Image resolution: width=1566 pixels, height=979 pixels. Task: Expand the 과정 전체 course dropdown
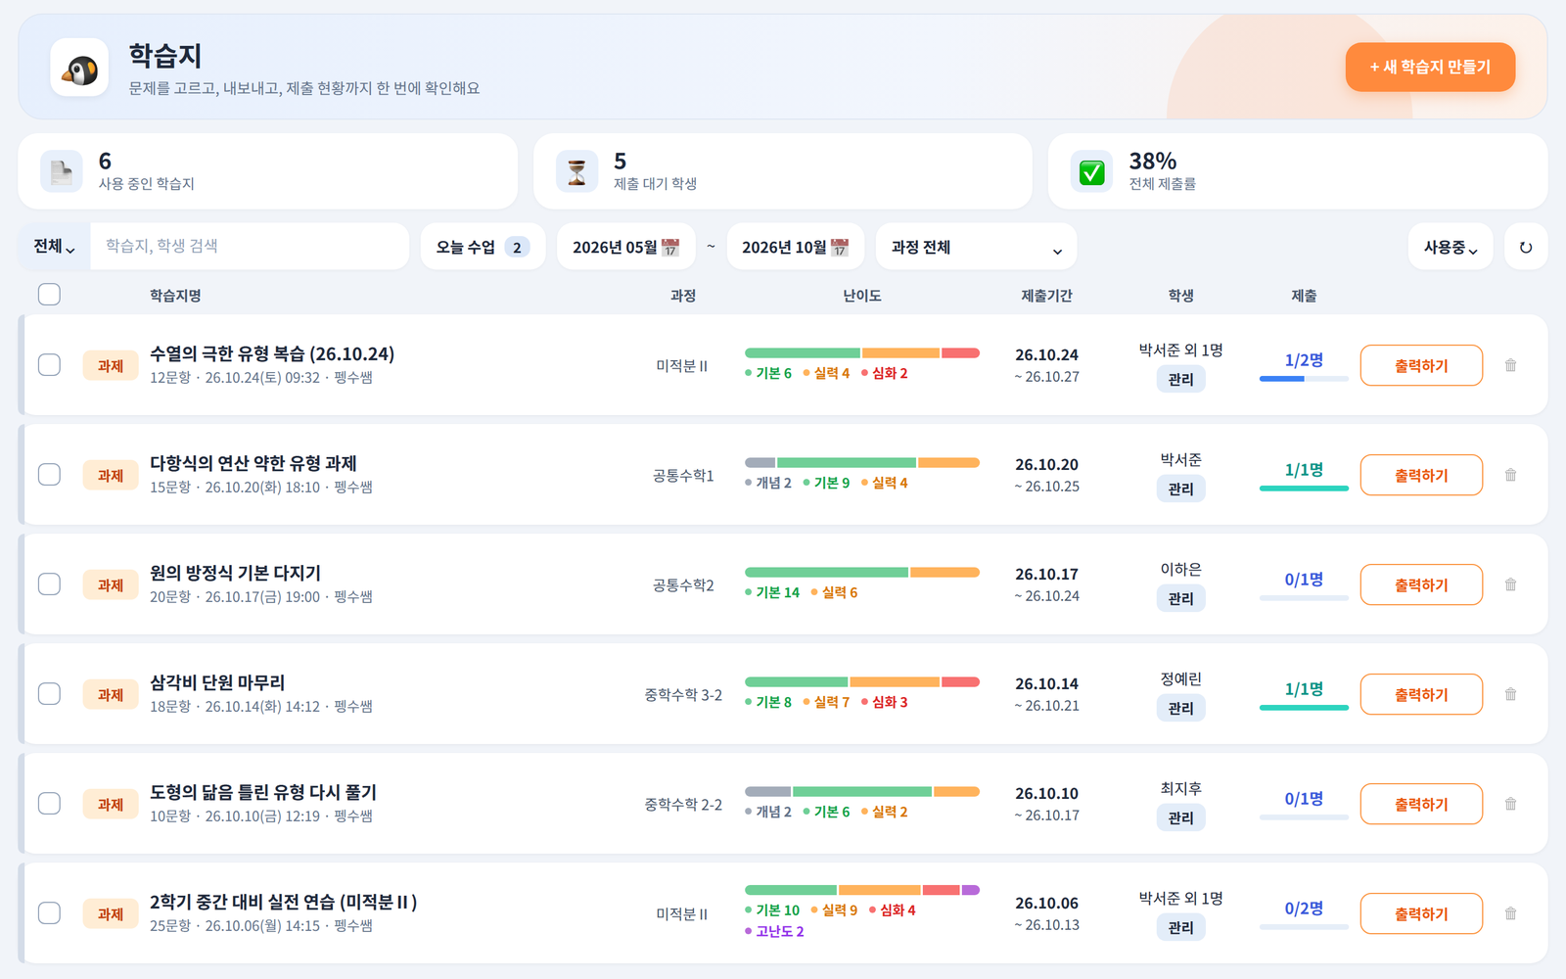[x=976, y=247]
